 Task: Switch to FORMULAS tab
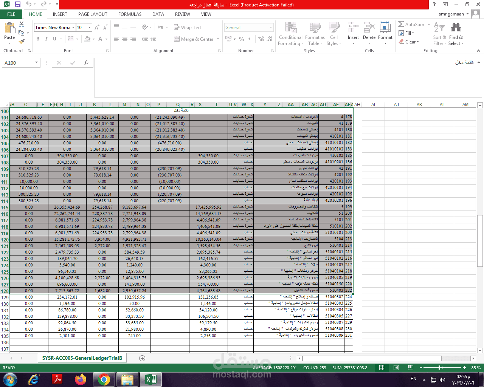(x=130, y=14)
